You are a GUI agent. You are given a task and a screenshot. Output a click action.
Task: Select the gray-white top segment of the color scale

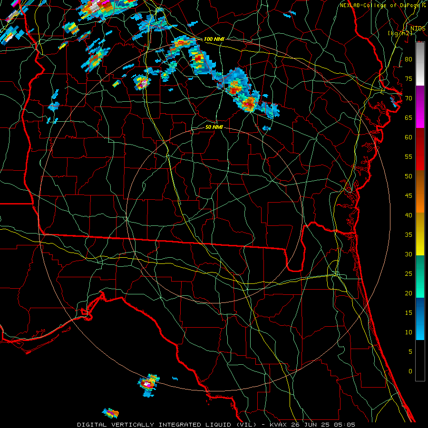click(420, 64)
